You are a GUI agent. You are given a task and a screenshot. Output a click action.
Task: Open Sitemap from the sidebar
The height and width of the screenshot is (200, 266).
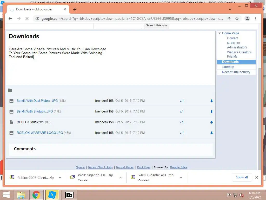(228, 67)
